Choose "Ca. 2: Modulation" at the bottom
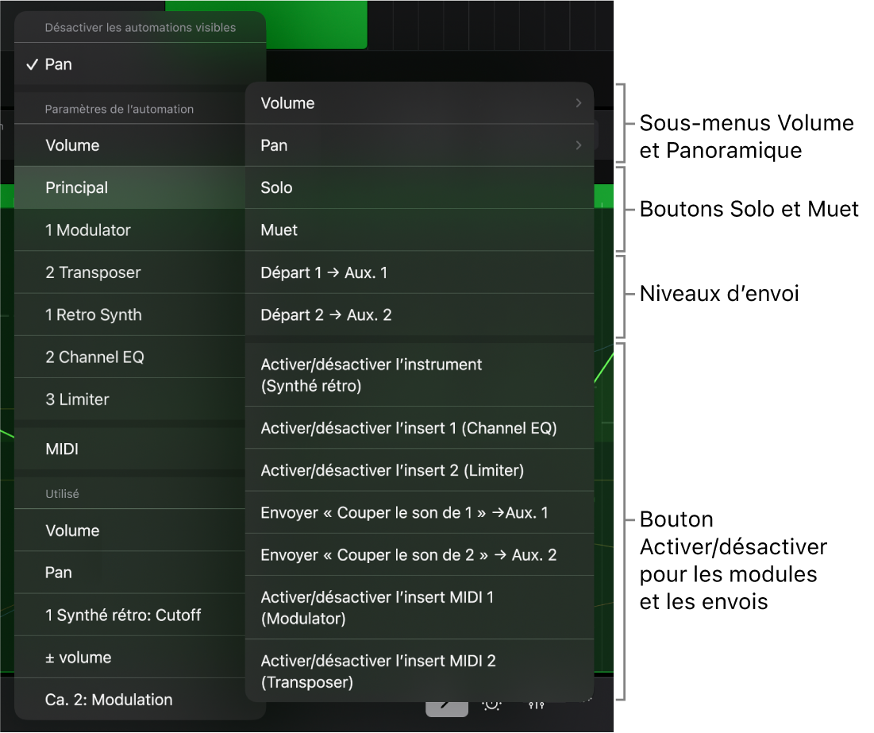The image size is (874, 733). tap(108, 700)
